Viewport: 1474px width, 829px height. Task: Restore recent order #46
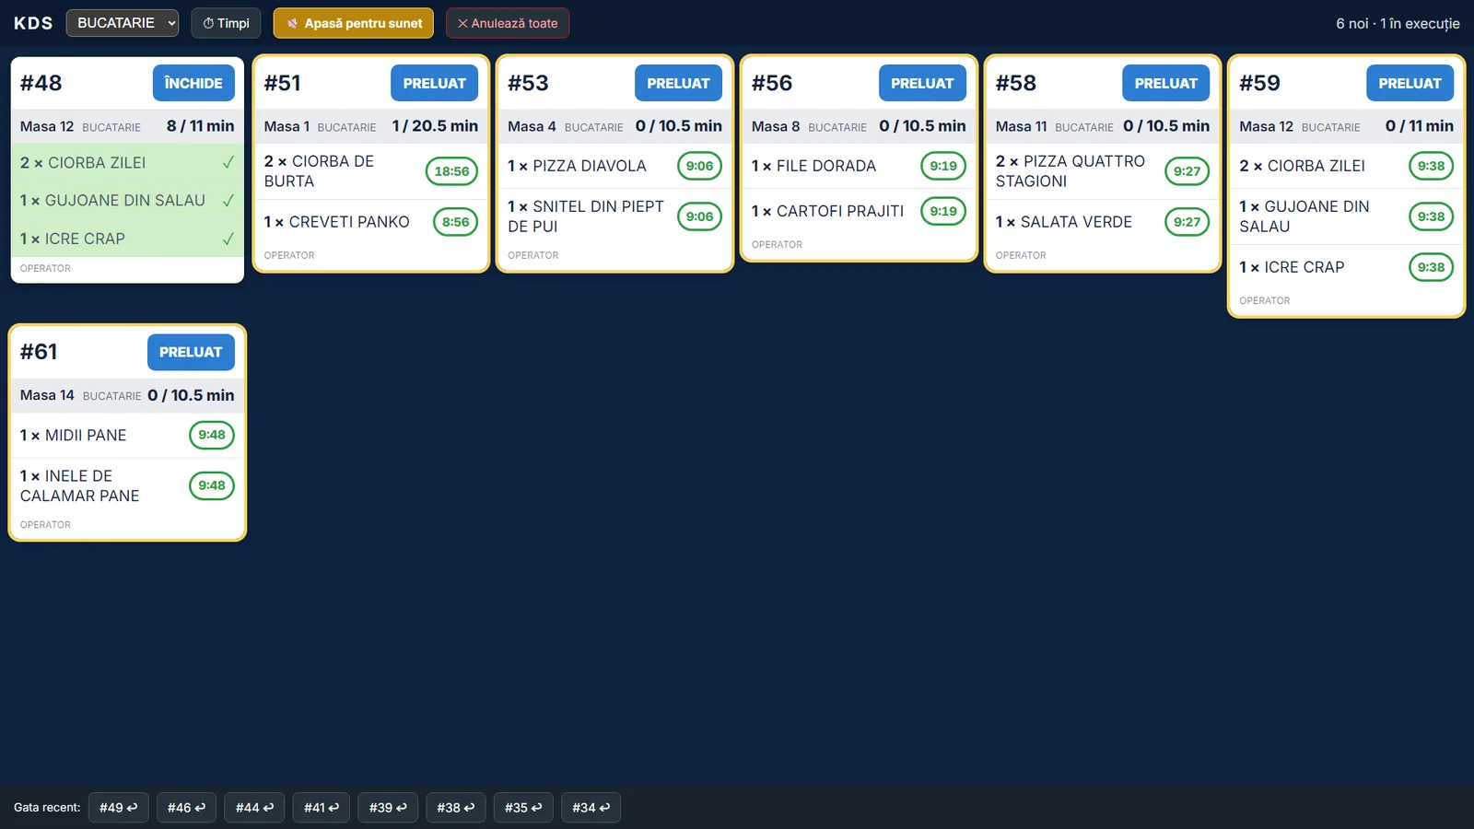pyautogui.click(x=186, y=808)
